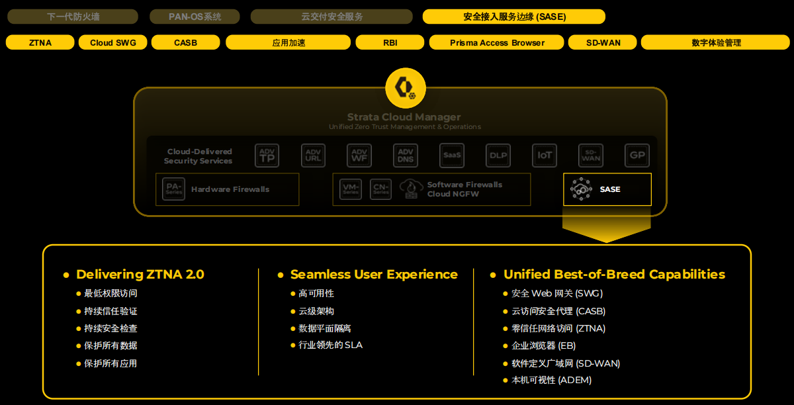Select the Prisma Access Browser pill
Viewport: 794px width, 405px height.
click(497, 42)
